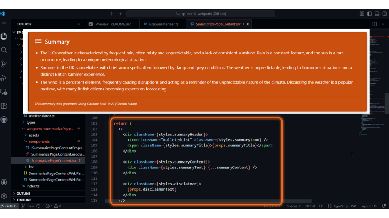Screen dimensions: 389x218
Task: Toggle the bottom panel layout button
Action: (377, 14)
